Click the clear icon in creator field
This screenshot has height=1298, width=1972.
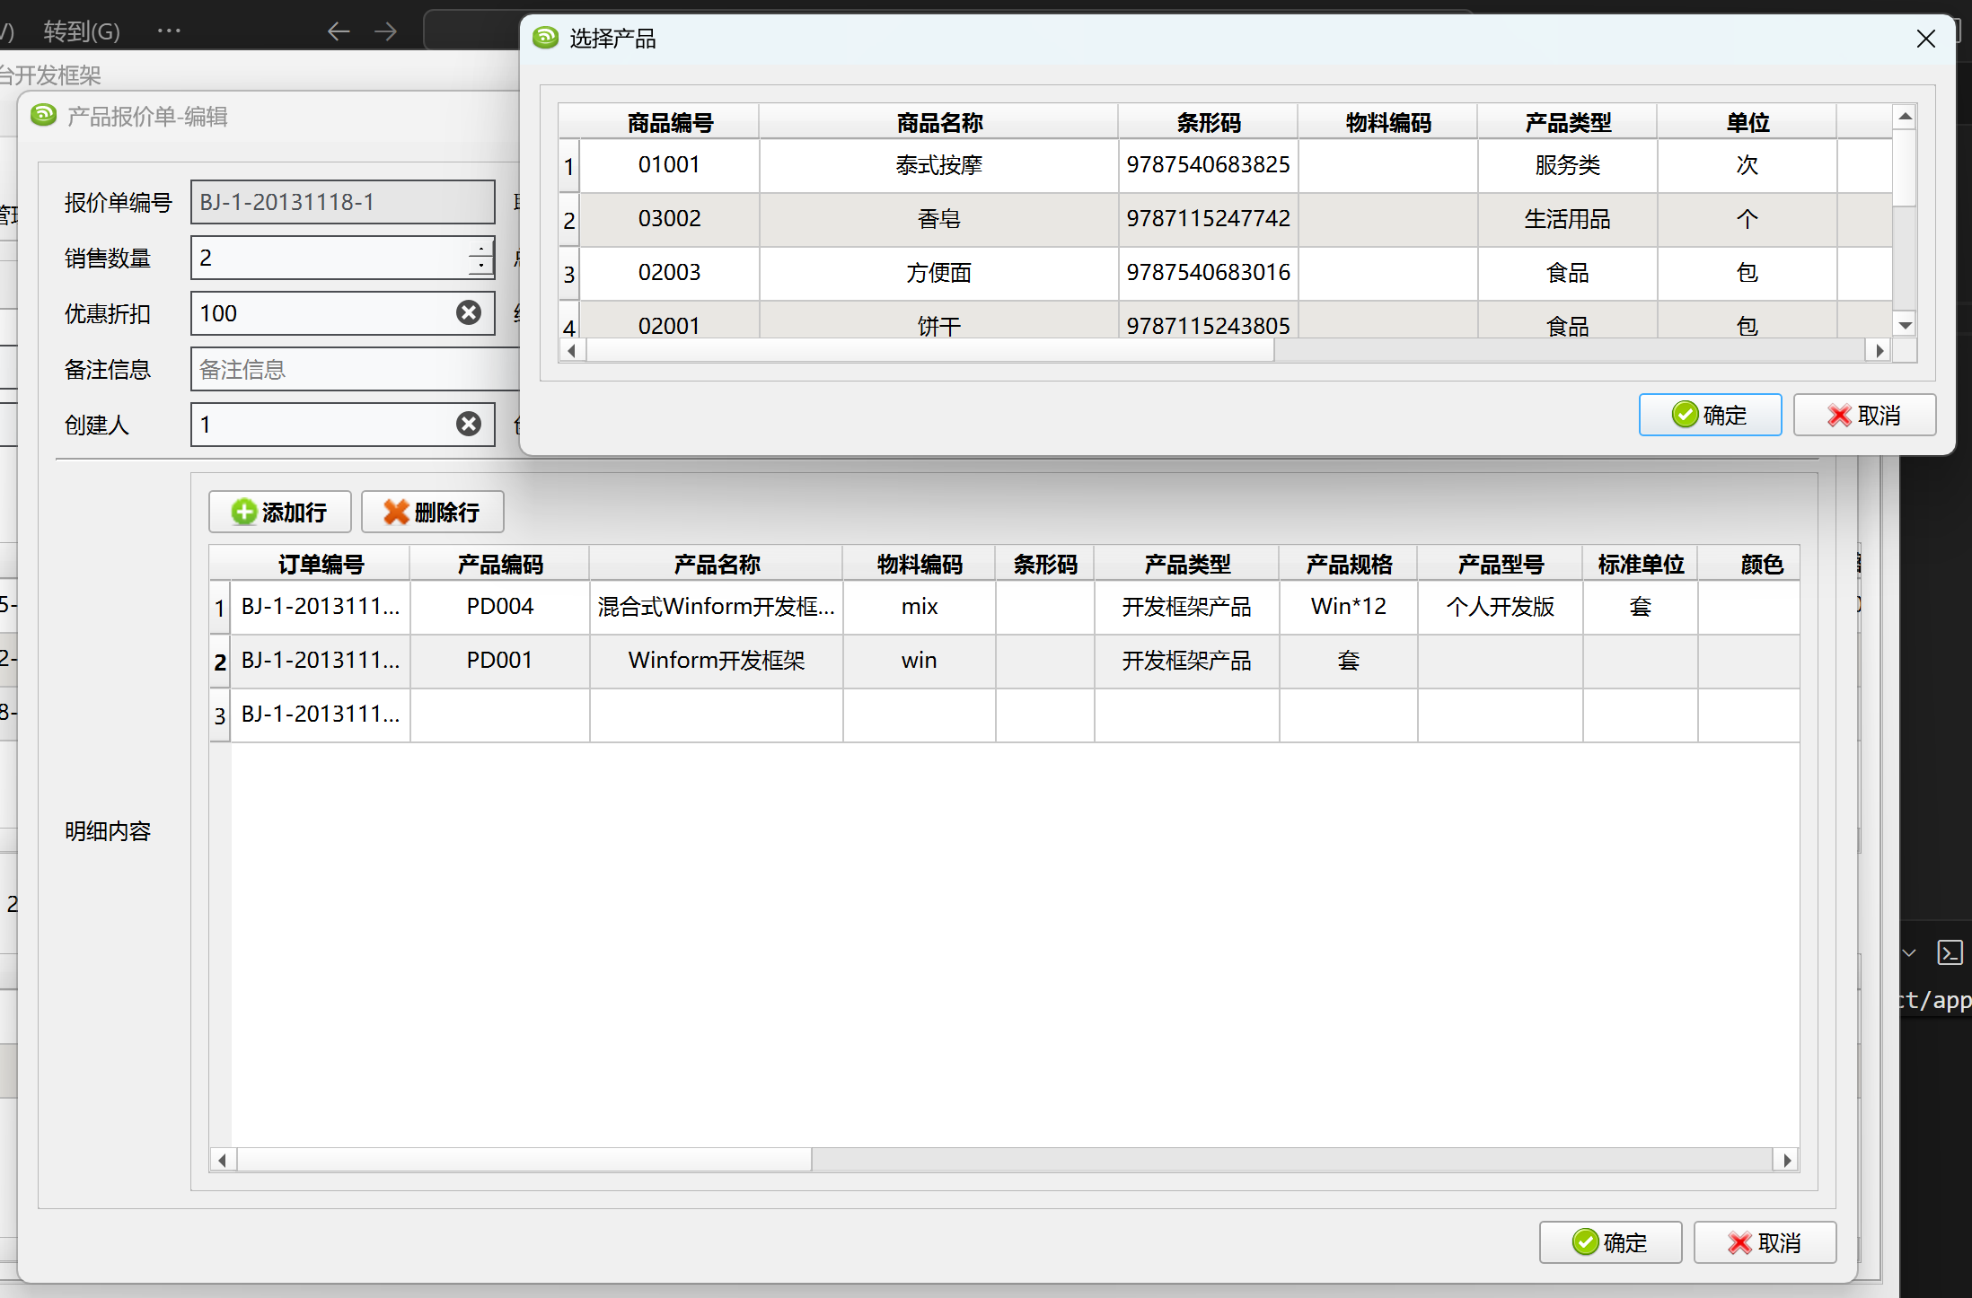[x=468, y=424]
